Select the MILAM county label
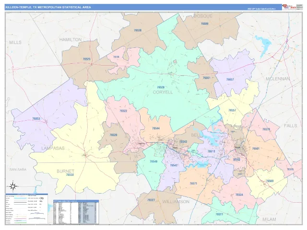The width and height of the screenshot is (307, 230). tap(269, 219)
